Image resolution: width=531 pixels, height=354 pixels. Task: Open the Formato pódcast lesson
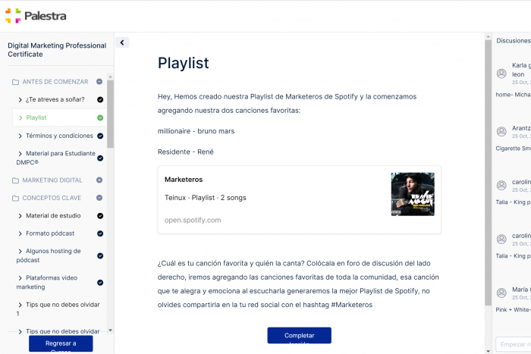point(50,233)
